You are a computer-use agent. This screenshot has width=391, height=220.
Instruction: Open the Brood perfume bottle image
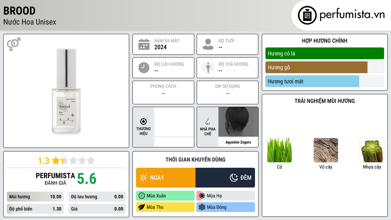click(66, 91)
